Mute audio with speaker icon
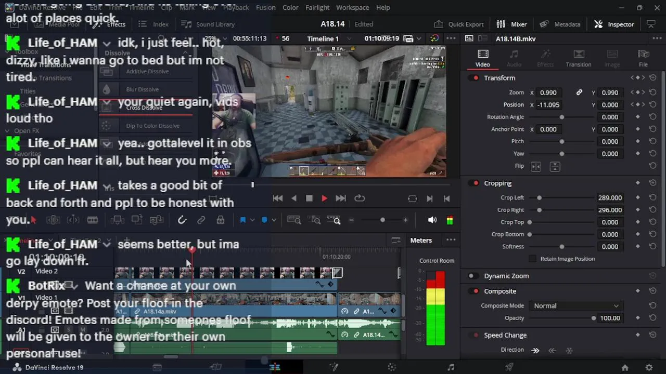 pos(432,220)
